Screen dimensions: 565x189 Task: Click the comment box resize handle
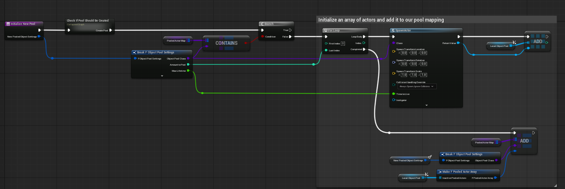(555, 185)
